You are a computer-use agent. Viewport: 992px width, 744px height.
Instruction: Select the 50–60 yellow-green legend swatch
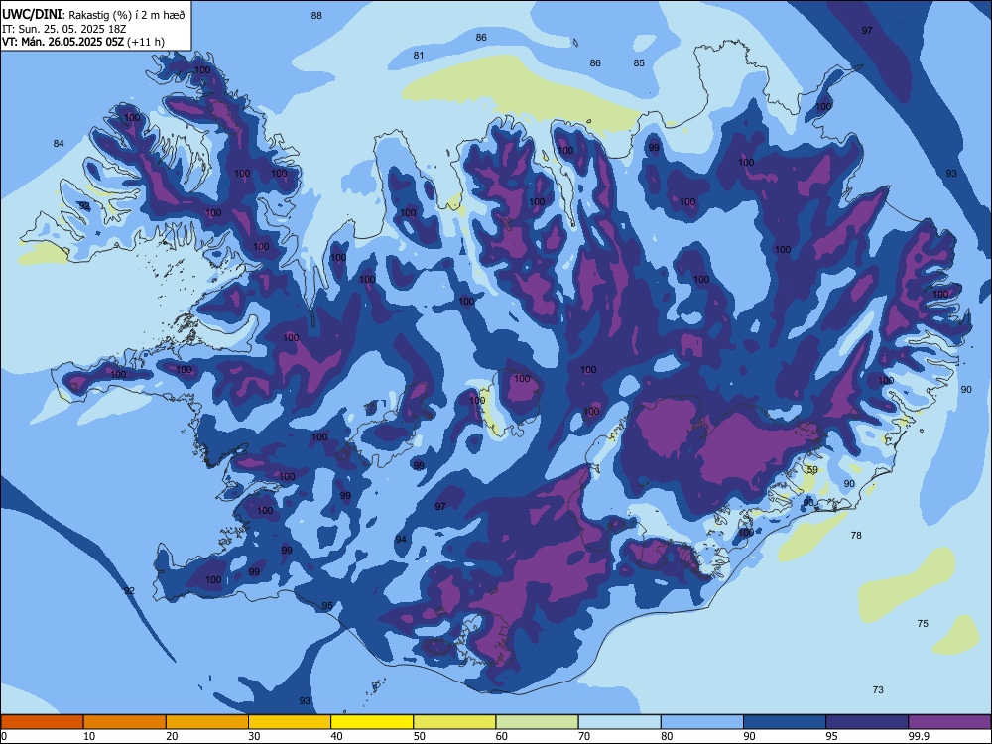coord(454,722)
